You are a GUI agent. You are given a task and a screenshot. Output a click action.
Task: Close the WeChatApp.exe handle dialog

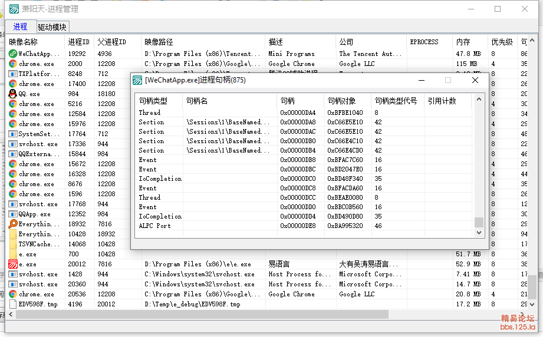click(x=475, y=80)
